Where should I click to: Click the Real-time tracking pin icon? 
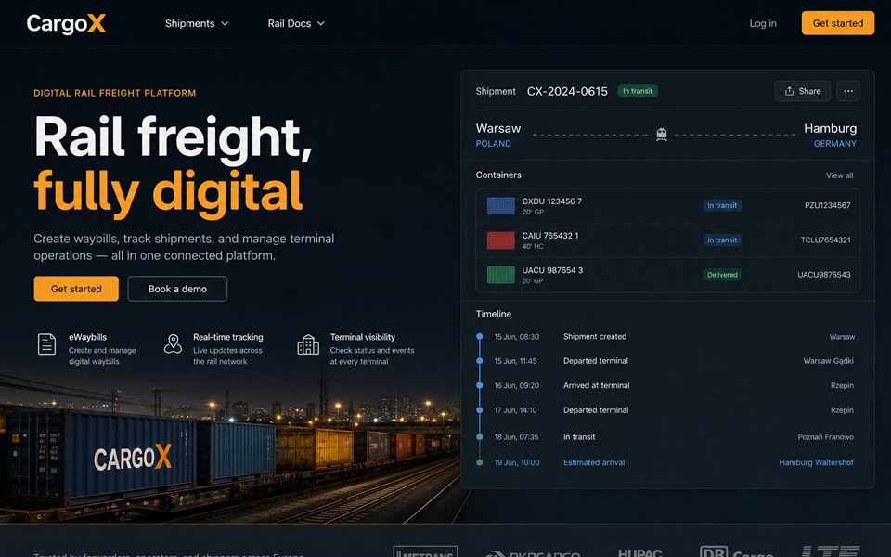(173, 343)
